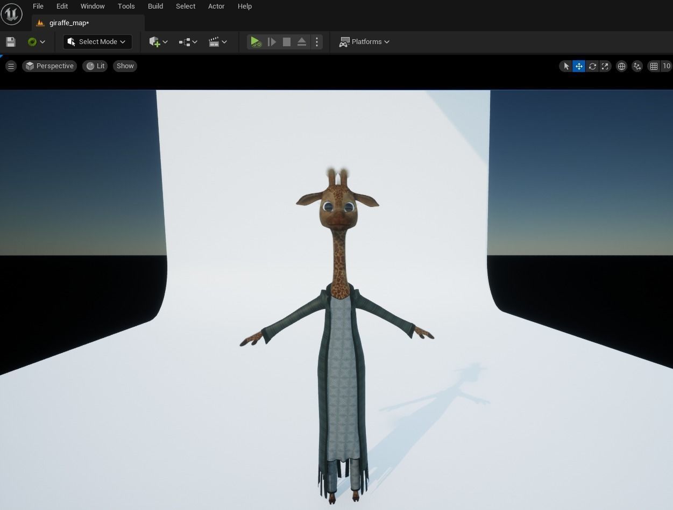Click the viewport Show button
Screen dimensions: 673x510
pyautogui.click(x=125, y=66)
